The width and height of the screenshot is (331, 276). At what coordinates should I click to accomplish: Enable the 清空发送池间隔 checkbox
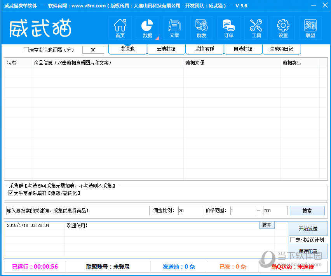coord(26,50)
